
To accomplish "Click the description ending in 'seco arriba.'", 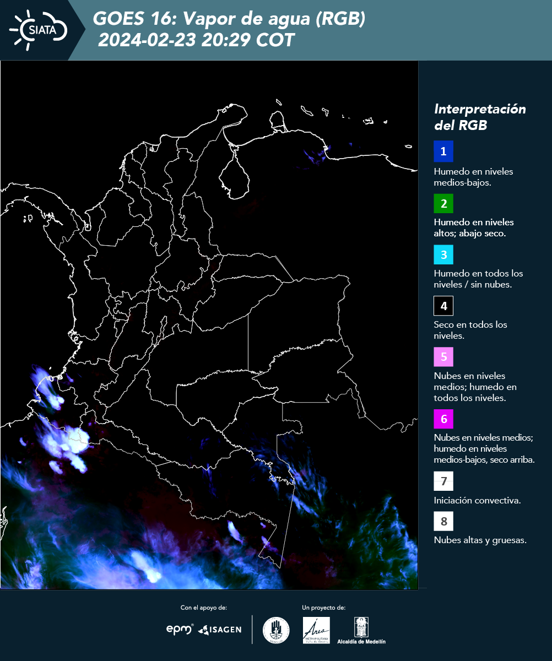I will click(484, 448).
